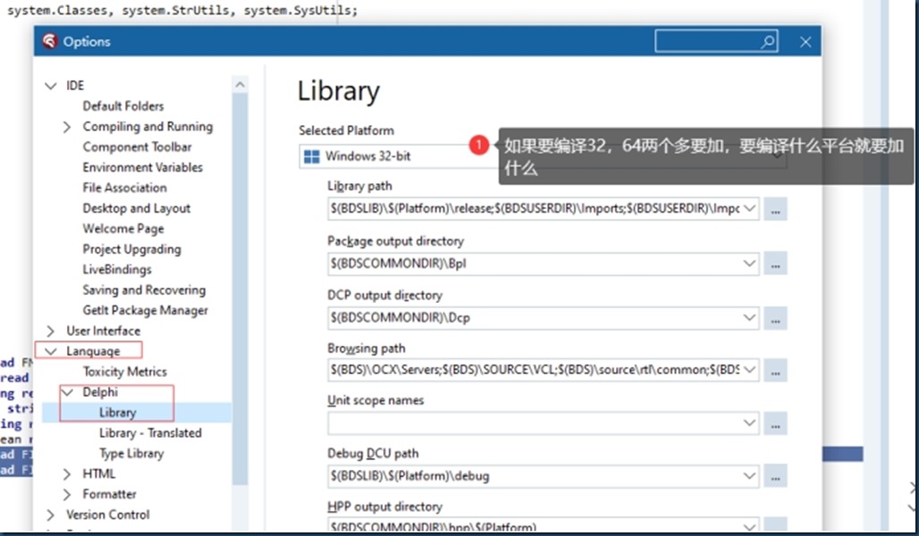This screenshot has height=536, width=919.
Task: Open the Unit scope names dropdown arrow
Action: pos(750,423)
